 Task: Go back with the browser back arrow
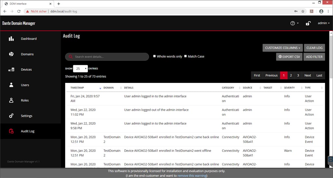pyautogui.click(x=5, y=11)
